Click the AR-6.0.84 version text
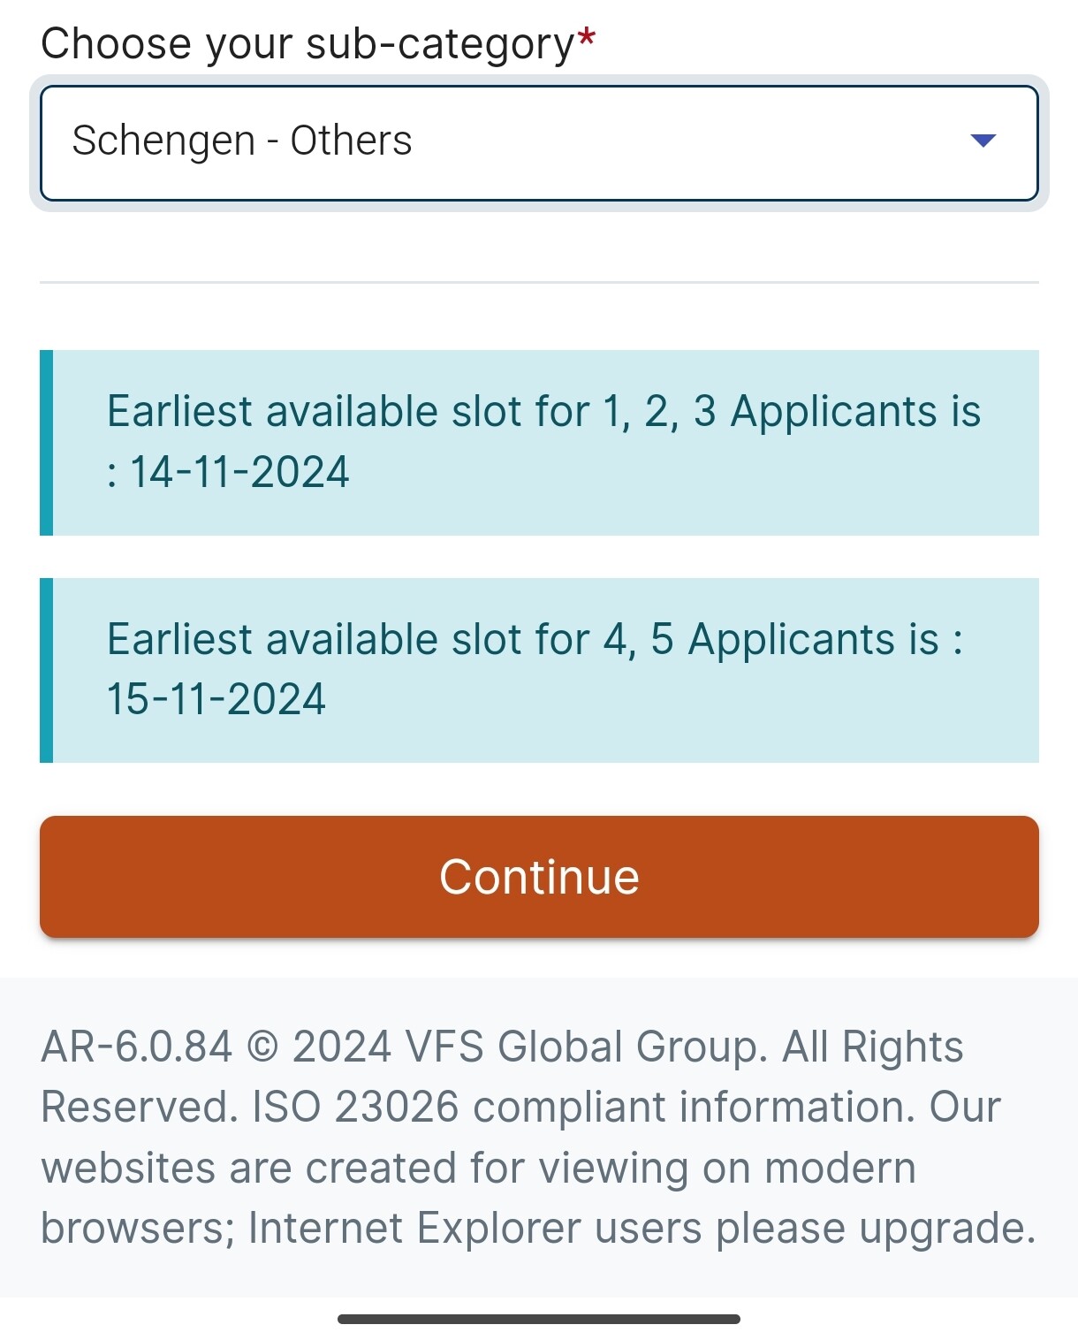The height and width of the screenshot is (1340, 1078). 137,1047
